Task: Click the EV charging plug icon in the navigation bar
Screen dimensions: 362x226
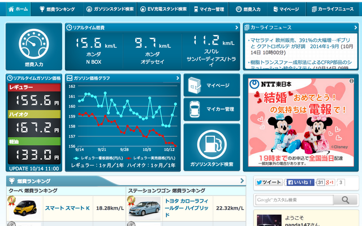Action: coord(143,9)
